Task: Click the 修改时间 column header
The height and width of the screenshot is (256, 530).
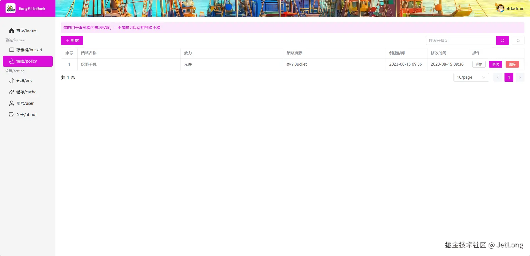Action: (448, 53)
